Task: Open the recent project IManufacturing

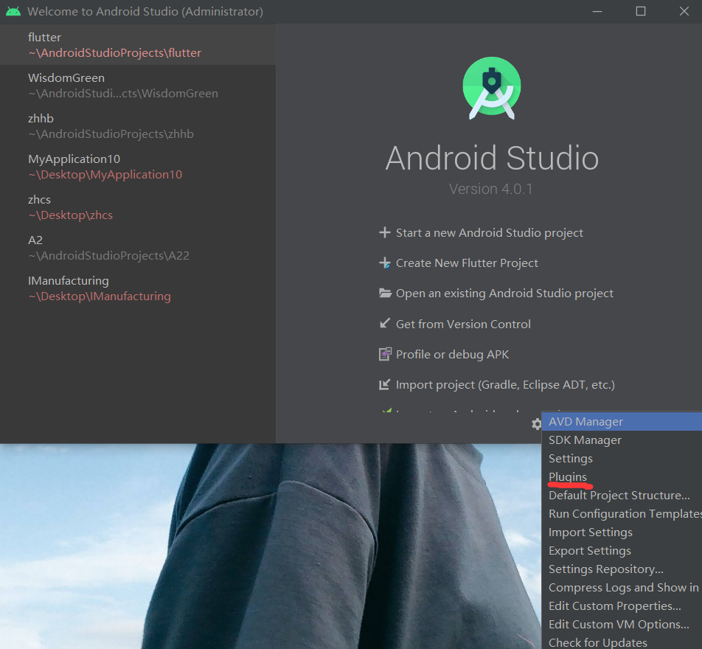Action: coord(138,288)
